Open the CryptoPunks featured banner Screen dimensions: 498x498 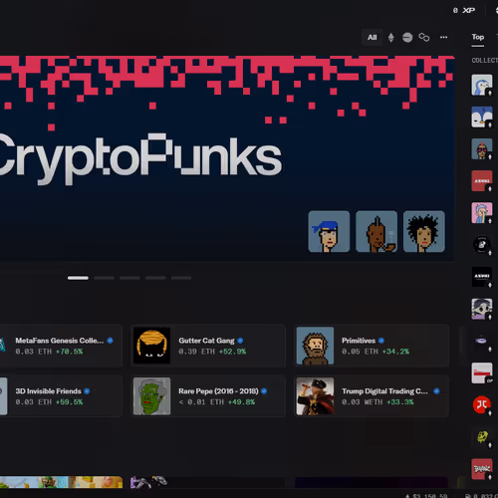[227, 158]
